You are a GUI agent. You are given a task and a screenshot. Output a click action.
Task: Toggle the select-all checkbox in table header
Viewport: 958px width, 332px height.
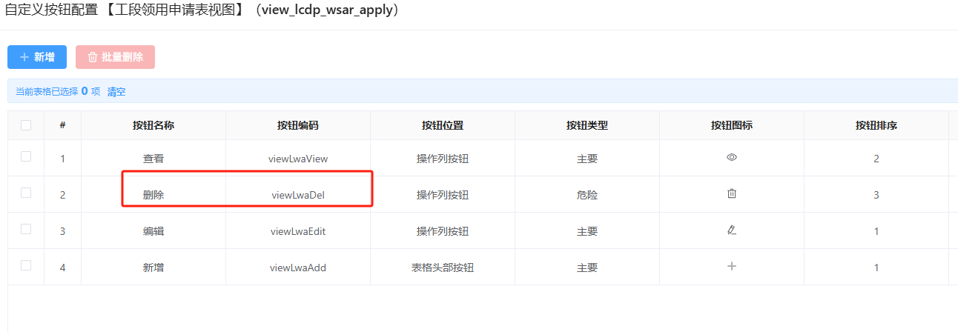26,125
